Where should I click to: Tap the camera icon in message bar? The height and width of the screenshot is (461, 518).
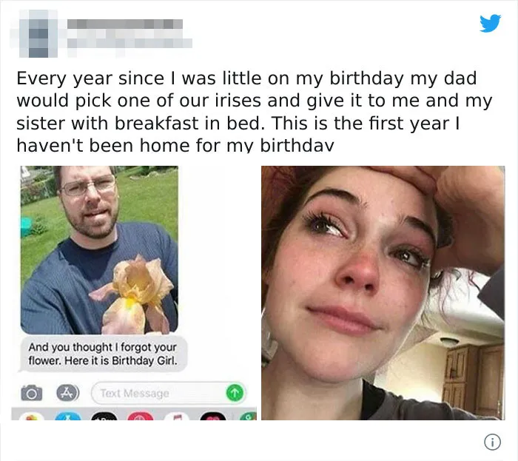[x=32, y=393]
